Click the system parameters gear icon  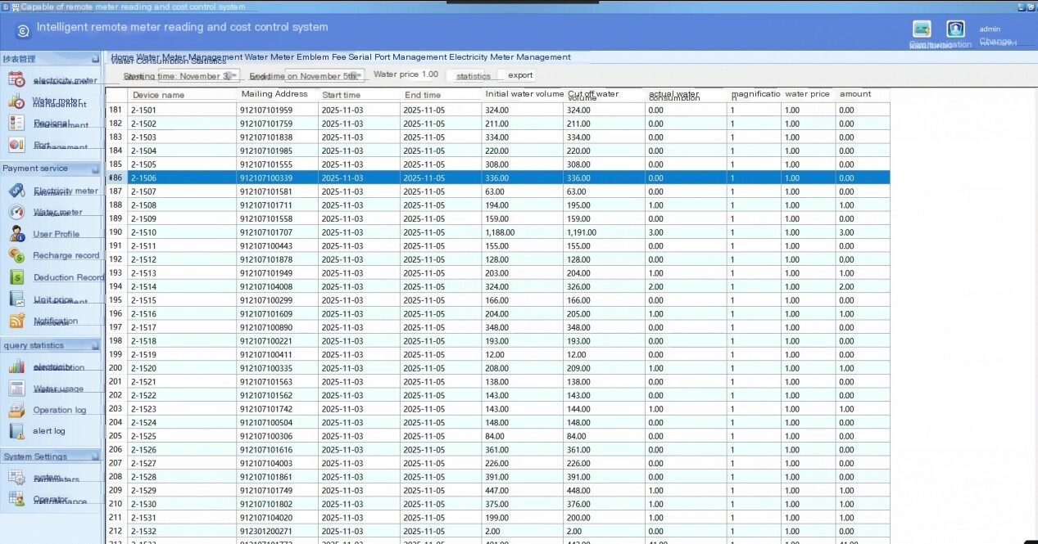point(16,478)
